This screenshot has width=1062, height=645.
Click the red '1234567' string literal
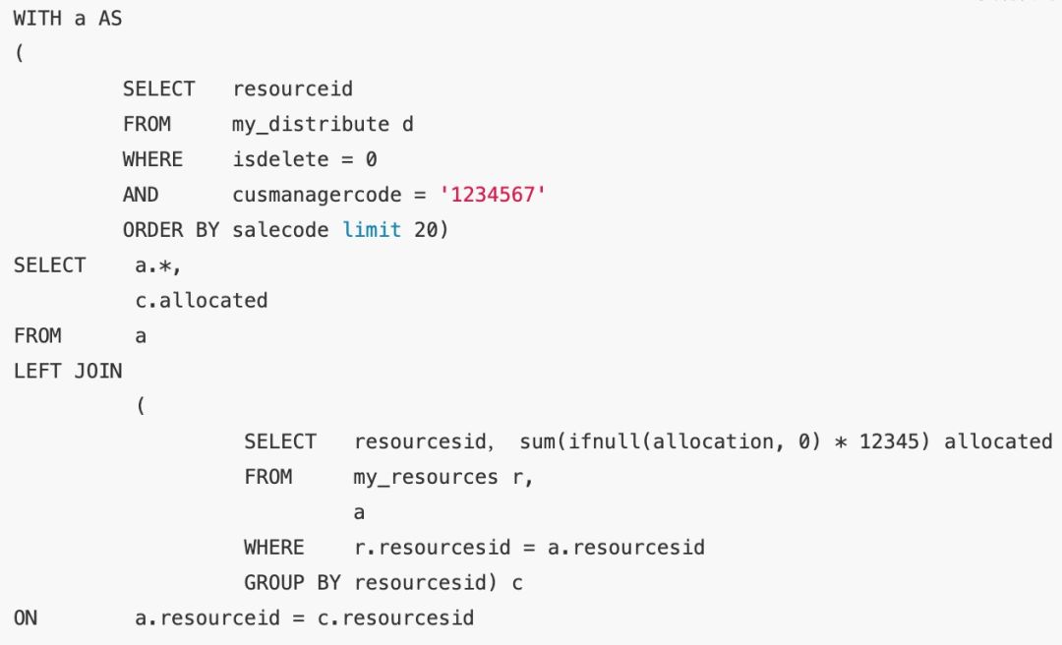click(497, 195)
